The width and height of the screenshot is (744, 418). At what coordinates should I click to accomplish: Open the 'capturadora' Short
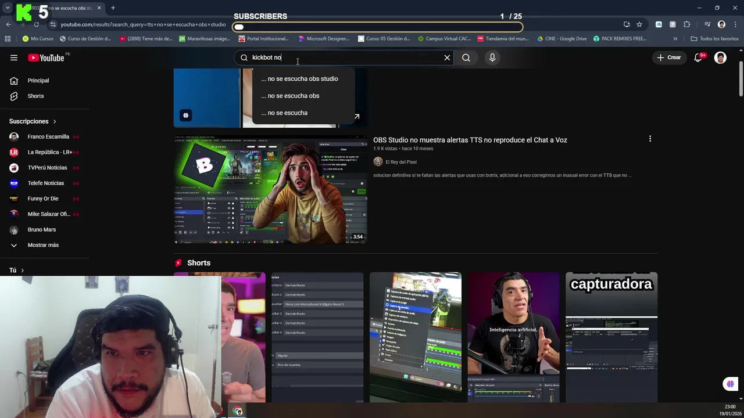[611, 337]
